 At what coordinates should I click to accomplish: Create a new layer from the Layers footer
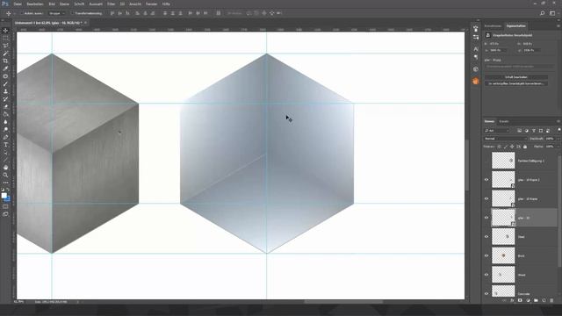[x=544, y=300]
